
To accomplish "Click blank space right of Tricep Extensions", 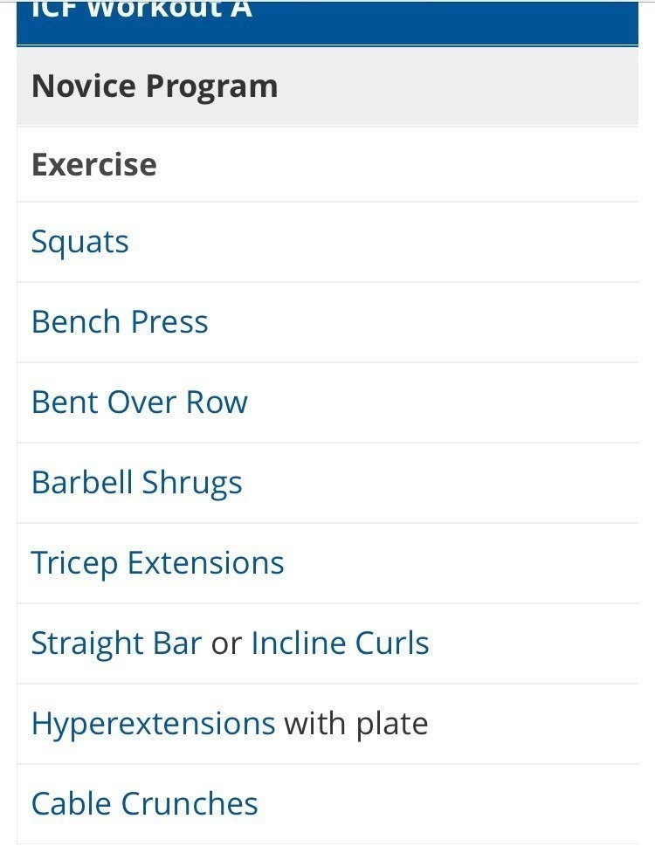I will click(463, 563).
